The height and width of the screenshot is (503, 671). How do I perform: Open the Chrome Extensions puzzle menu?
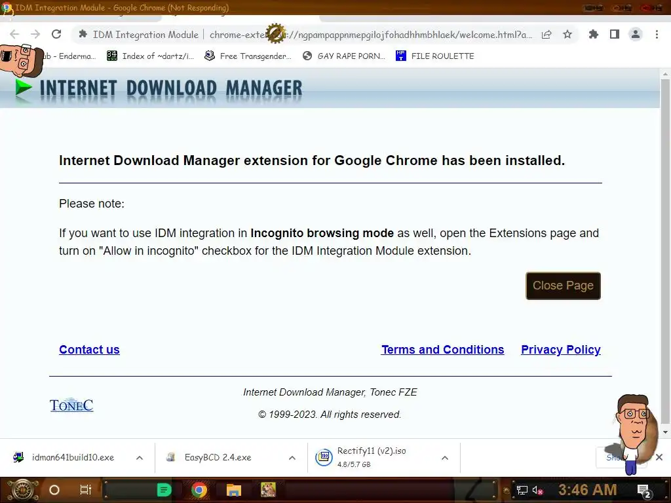click(x=594, y=34)
